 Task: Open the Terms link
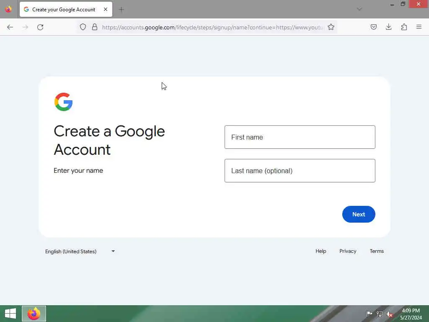tap(377, 251)
